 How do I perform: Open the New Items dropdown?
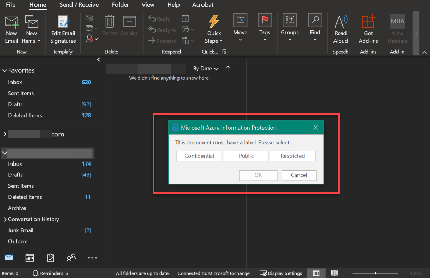(x=31, y=30)
